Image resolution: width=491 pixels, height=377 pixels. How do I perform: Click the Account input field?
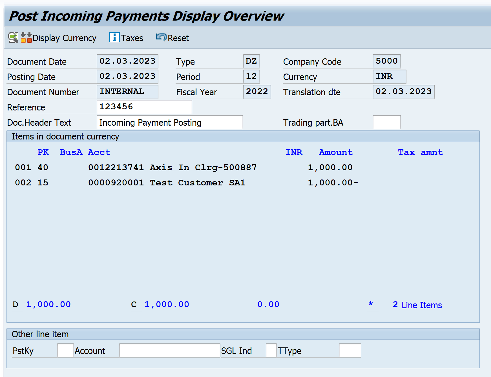tap(170, 351)
